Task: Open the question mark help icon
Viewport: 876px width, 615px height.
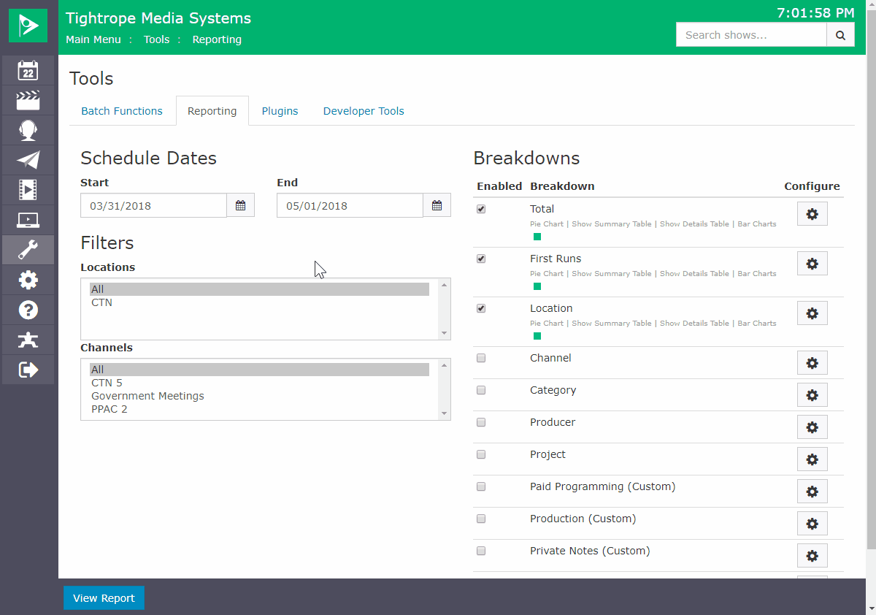Action: (x=28, y=310)
